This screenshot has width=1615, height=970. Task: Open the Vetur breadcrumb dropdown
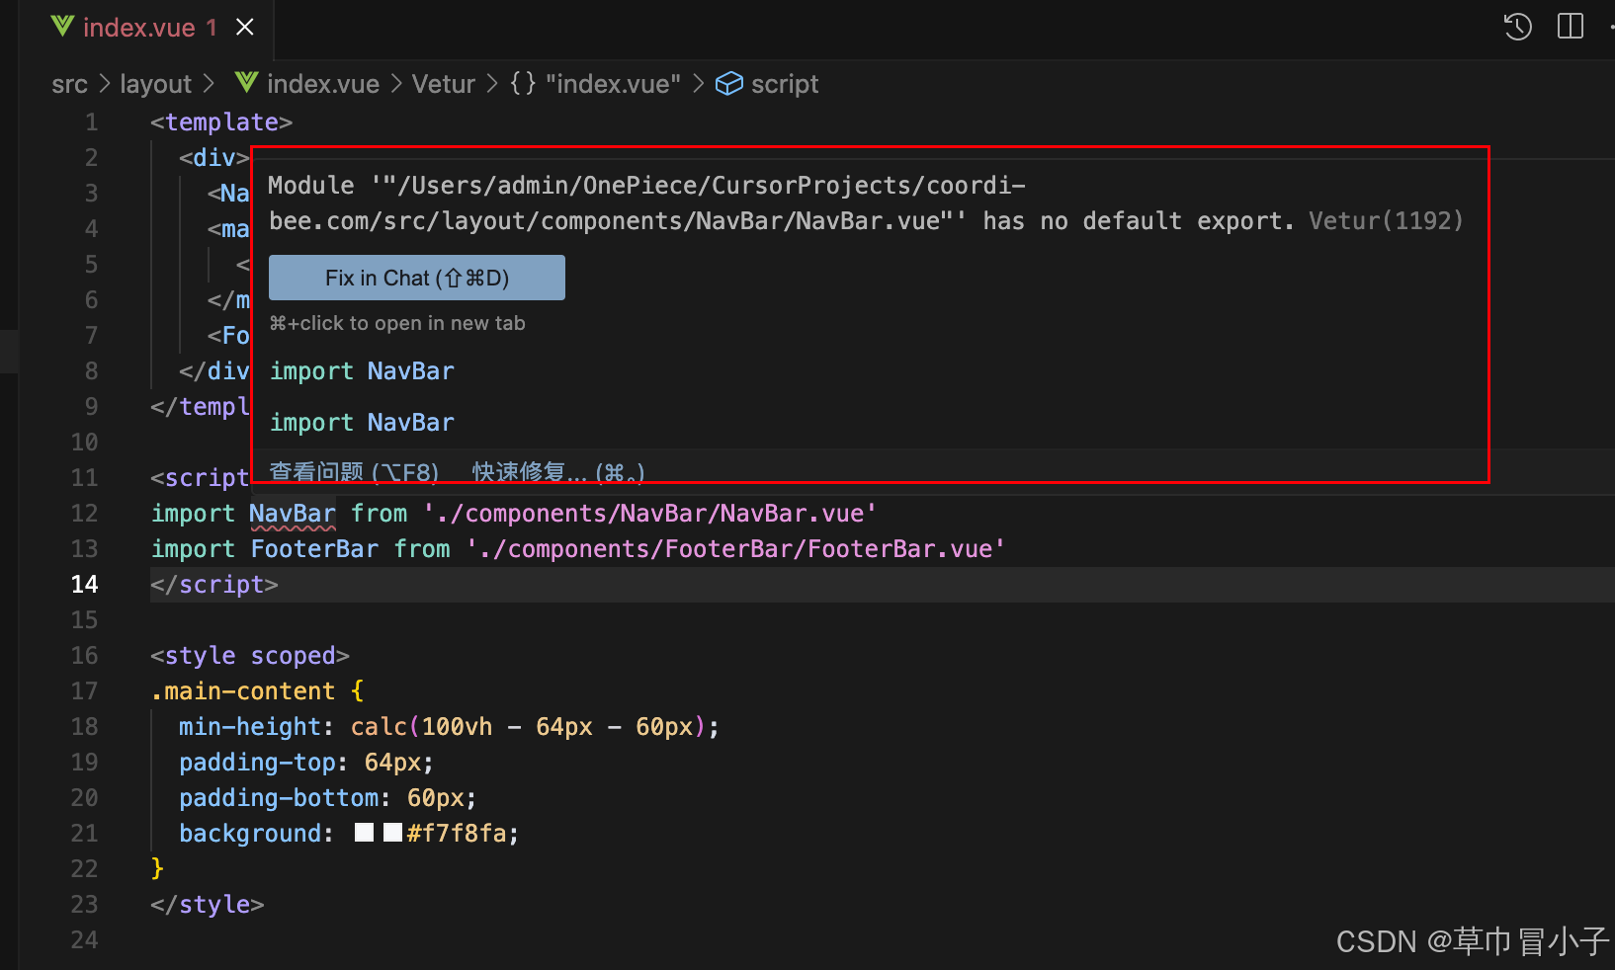(443, 84)
